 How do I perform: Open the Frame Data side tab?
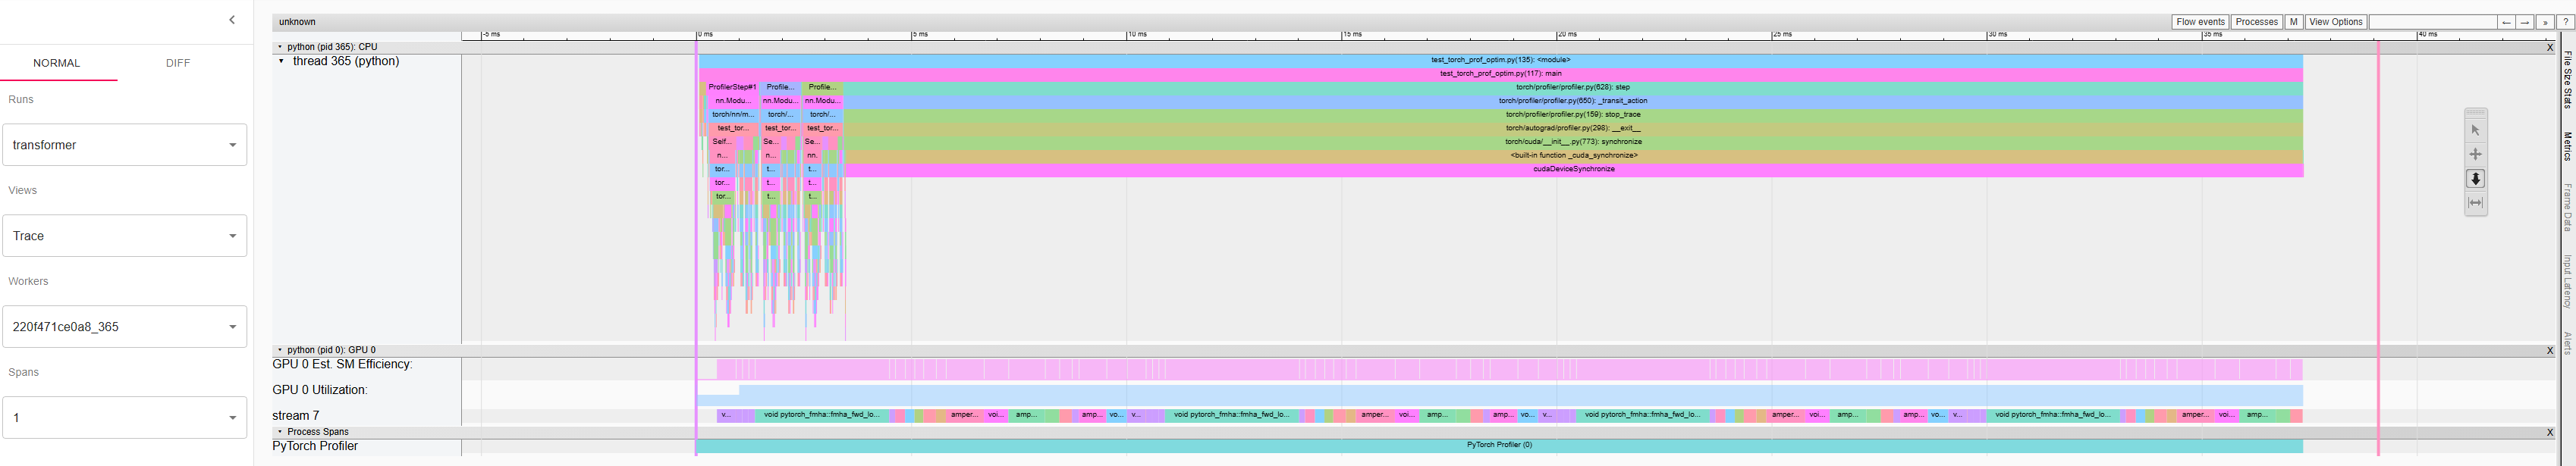tap(2566, 207)
